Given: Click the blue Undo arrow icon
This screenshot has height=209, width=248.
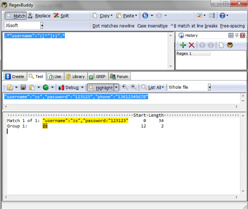Looking at the screenshot, I should [x=145, y=16].
